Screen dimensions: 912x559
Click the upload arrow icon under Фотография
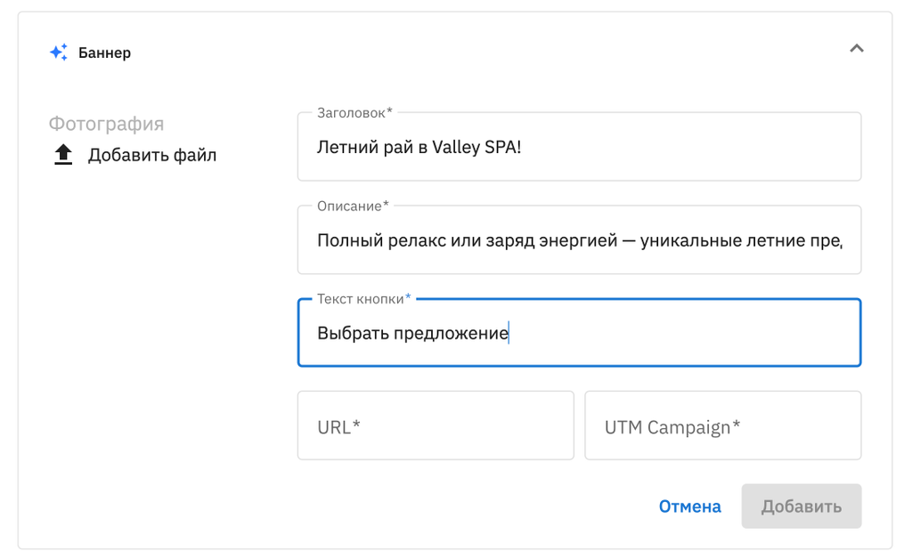[63, 155]
